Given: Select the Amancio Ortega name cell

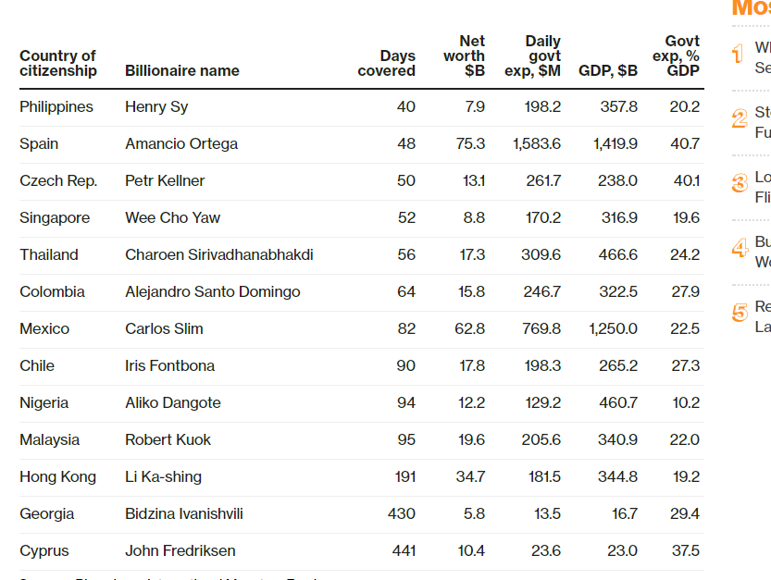Looking at the screenshot, I should click(181, 144).
